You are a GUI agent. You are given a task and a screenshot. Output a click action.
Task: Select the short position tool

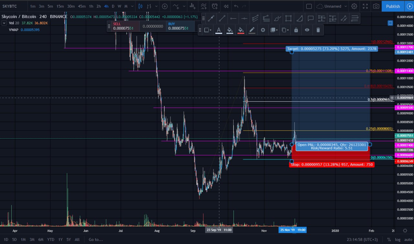click(332, 19)
